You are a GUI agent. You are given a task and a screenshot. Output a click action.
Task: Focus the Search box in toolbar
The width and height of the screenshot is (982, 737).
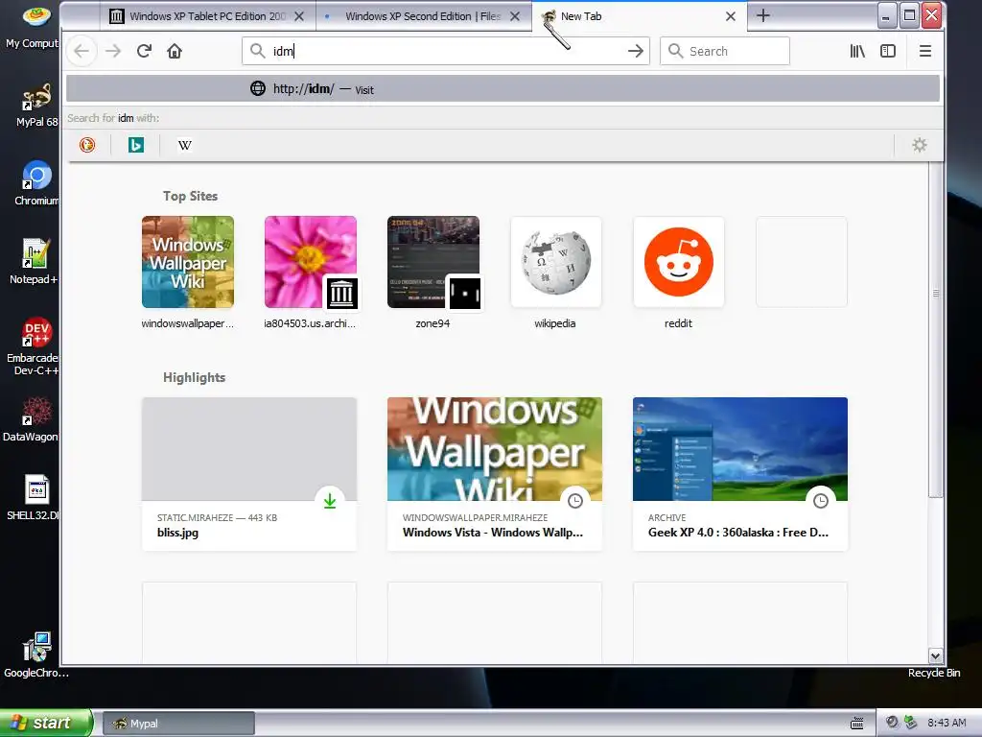pos(725,52)
